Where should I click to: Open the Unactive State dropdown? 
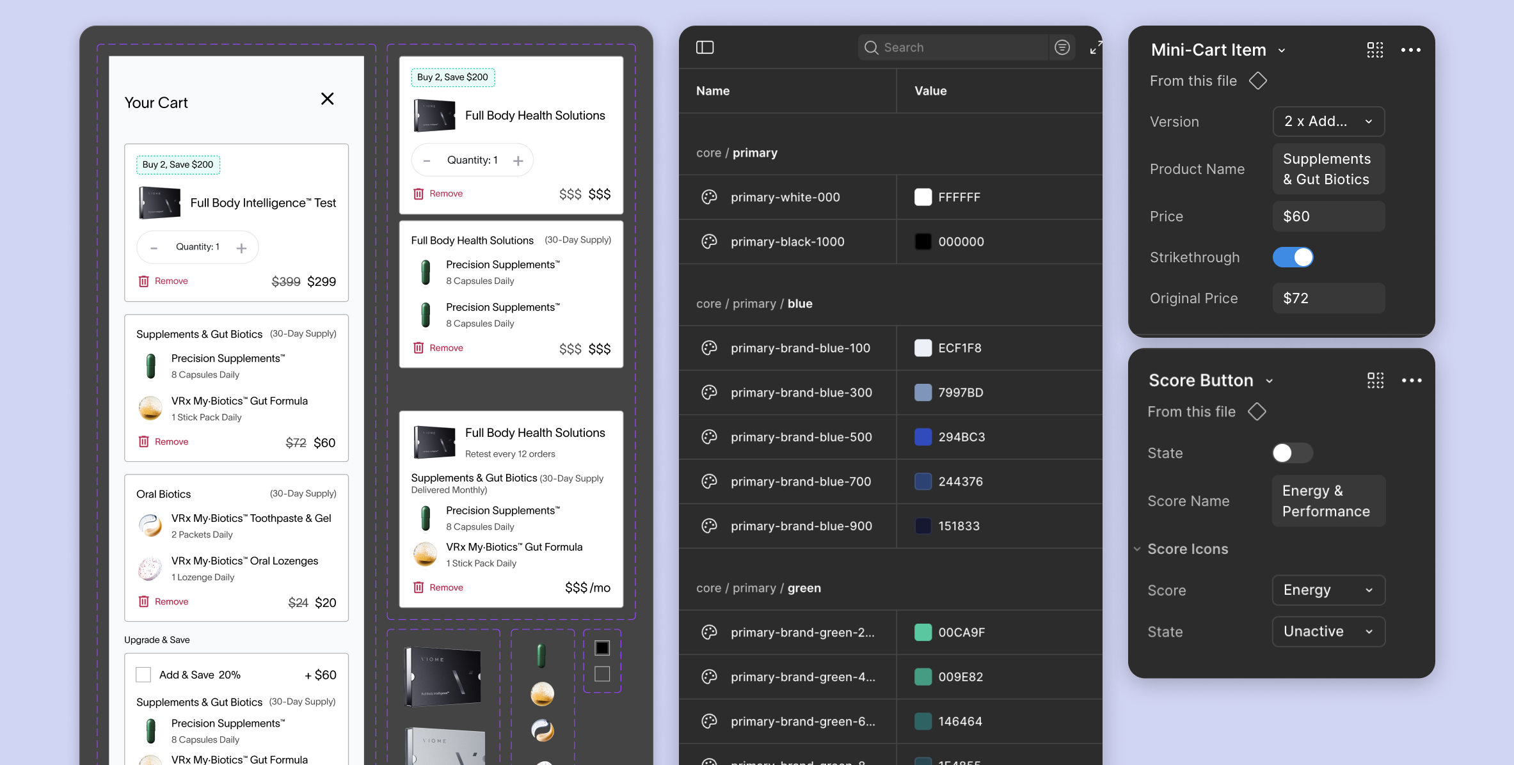coord(1328,631)
